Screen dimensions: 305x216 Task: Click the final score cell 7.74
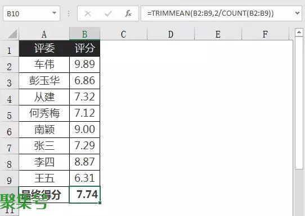(84, 195)
